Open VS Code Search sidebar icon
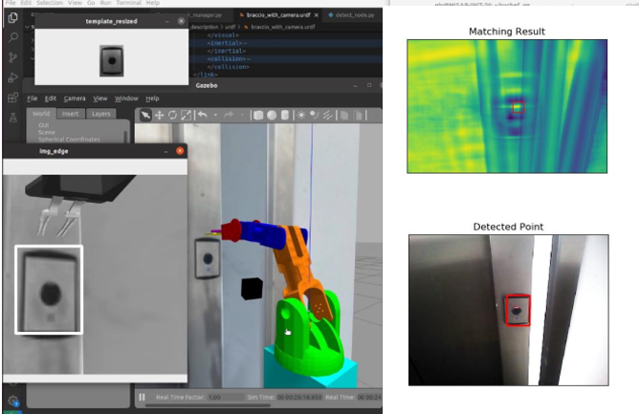The image size is (639, 414). coord(13,37)
